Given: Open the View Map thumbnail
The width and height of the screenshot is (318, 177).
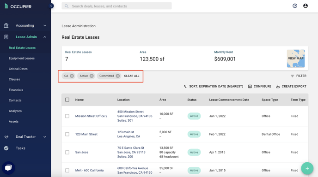Looking at the screenshot, I should [x=296, y=59].
